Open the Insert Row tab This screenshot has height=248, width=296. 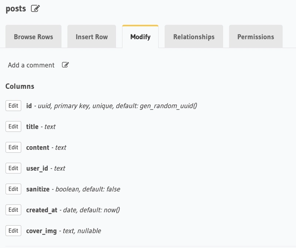92,37
